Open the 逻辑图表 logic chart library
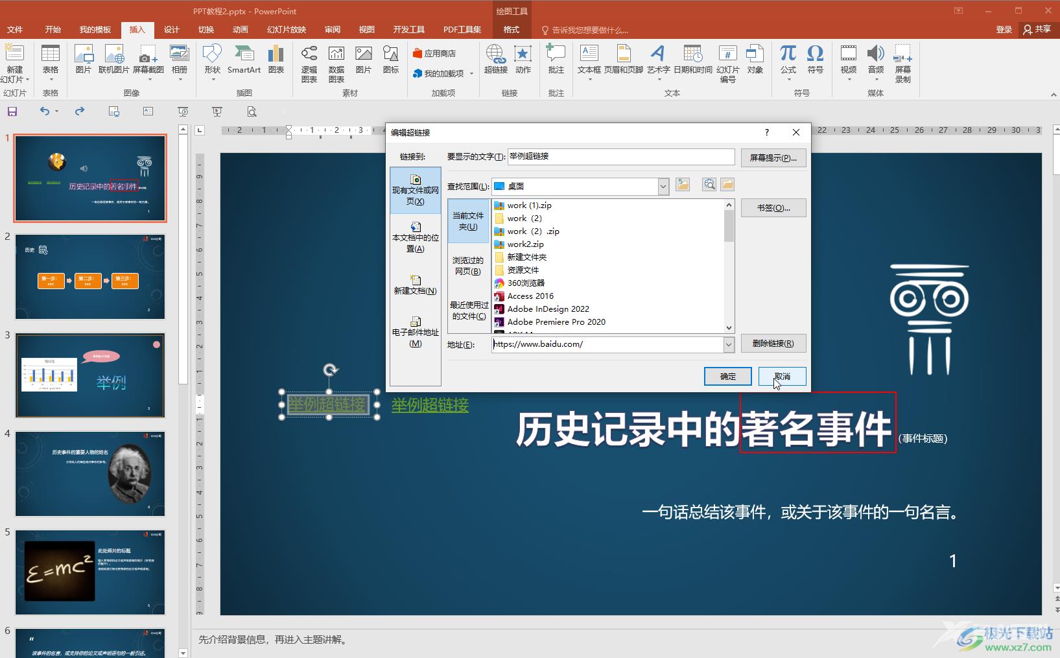 pyautogui.click(x=309, y=64)
